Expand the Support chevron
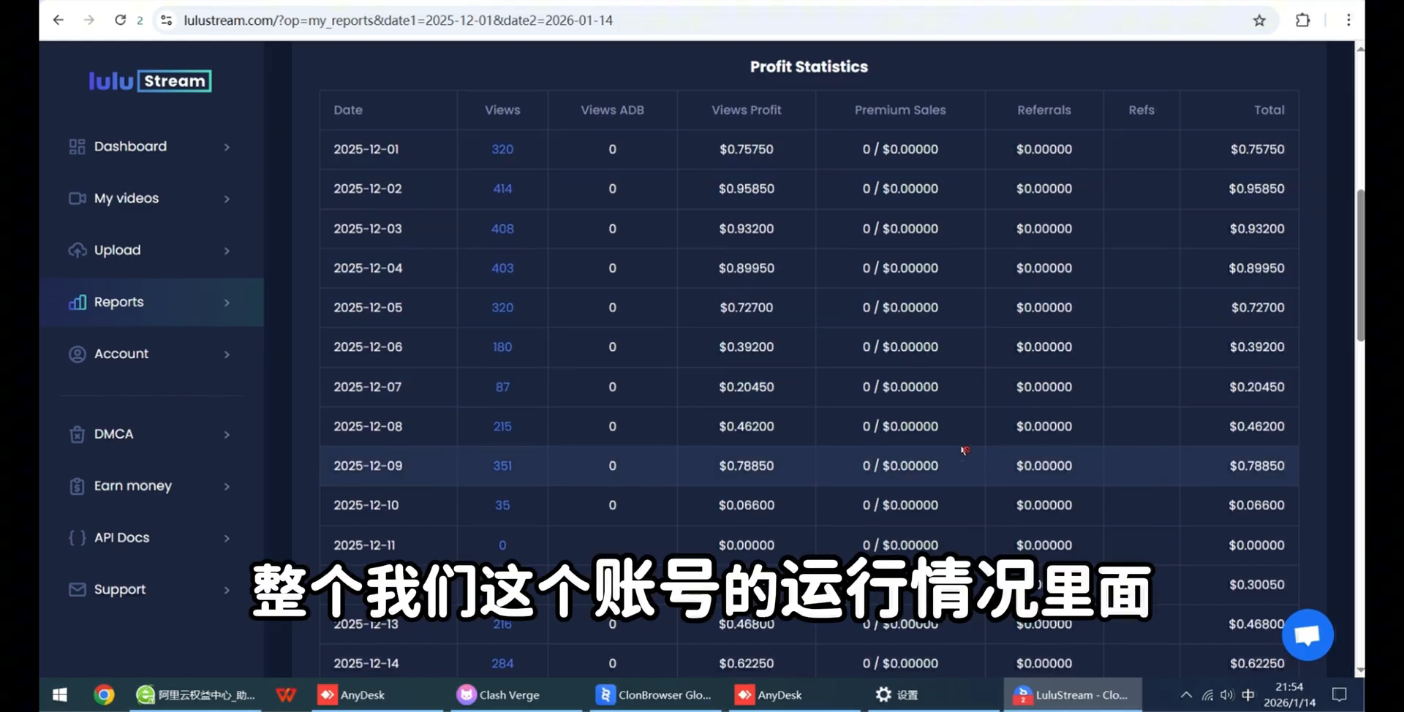 pos(227,590)
